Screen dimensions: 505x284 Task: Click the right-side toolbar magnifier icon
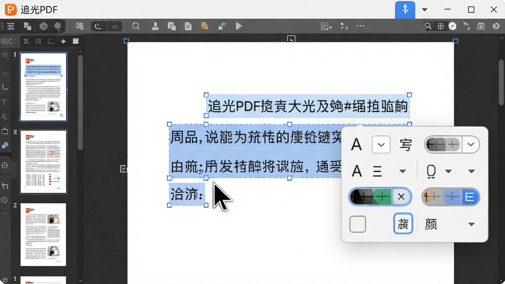tap(428, 26)
